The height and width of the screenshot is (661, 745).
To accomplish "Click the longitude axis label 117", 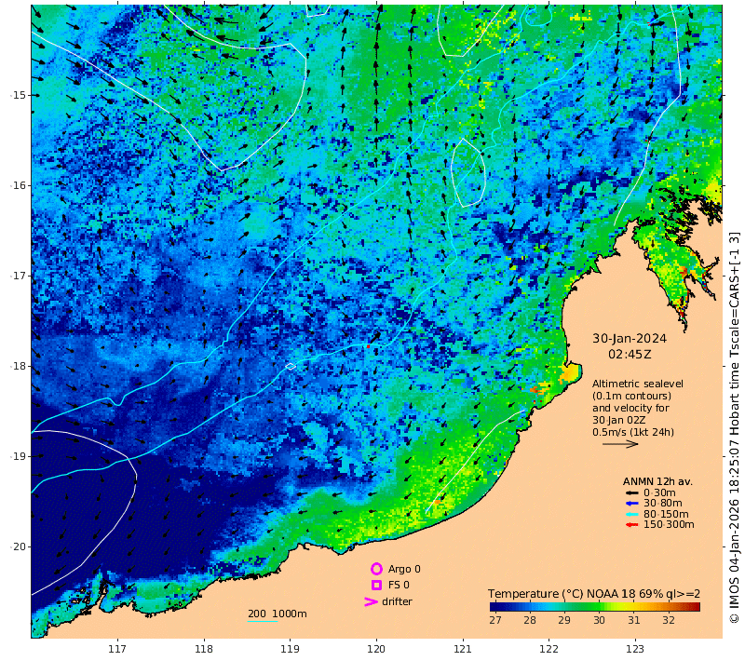I will click(117, 649).
